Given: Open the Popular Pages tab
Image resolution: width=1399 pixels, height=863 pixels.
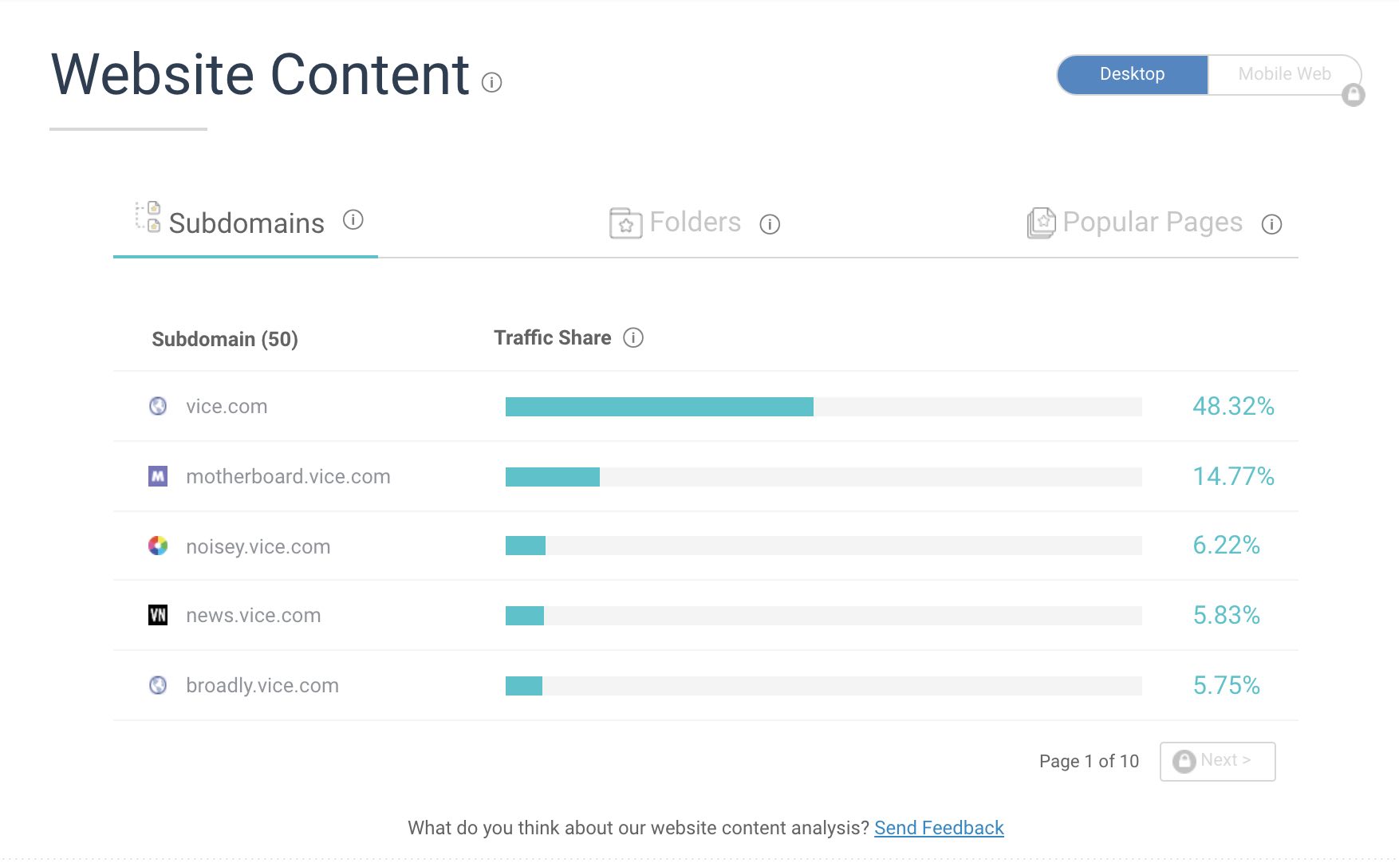Looking at the screenshot, I should [x=1152, y=223].
